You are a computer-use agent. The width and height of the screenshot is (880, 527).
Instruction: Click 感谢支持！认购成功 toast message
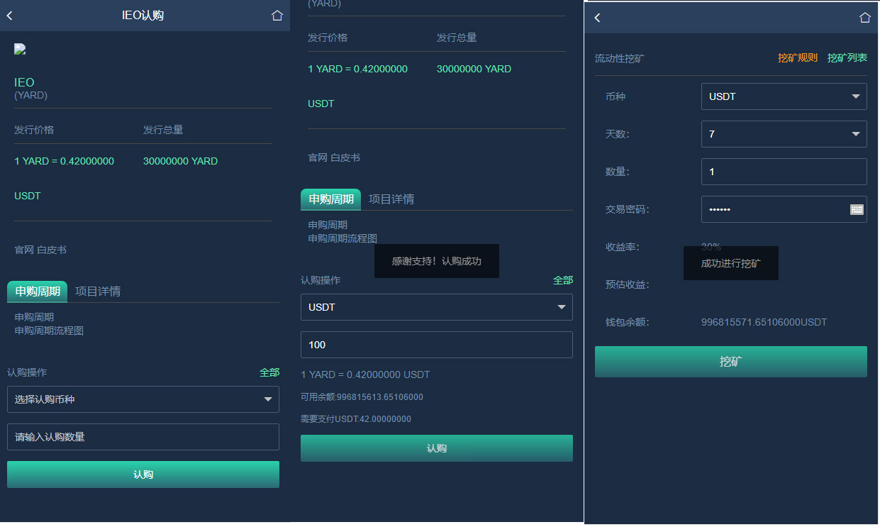click(437, 261)
